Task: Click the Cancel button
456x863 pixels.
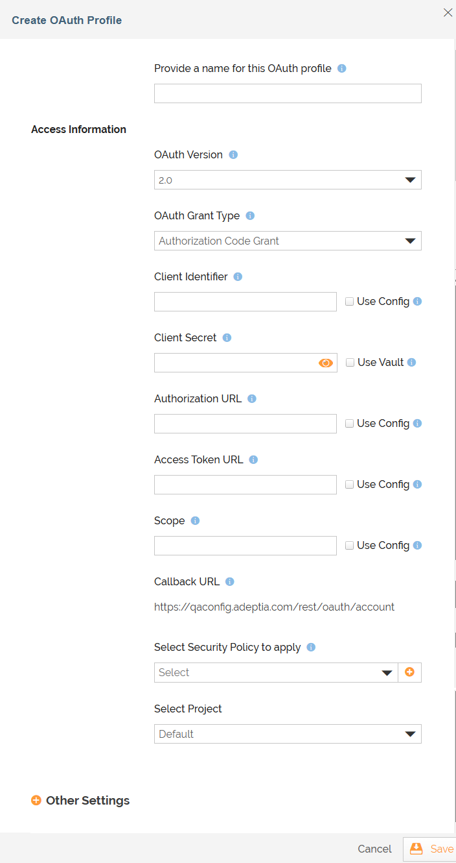Action: 374,849
